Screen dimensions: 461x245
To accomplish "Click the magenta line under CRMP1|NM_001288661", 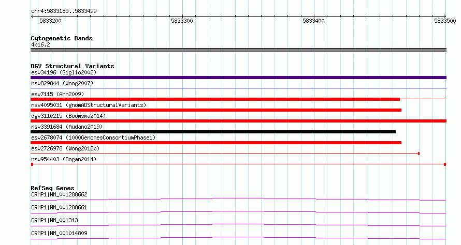I will point(238,212).
